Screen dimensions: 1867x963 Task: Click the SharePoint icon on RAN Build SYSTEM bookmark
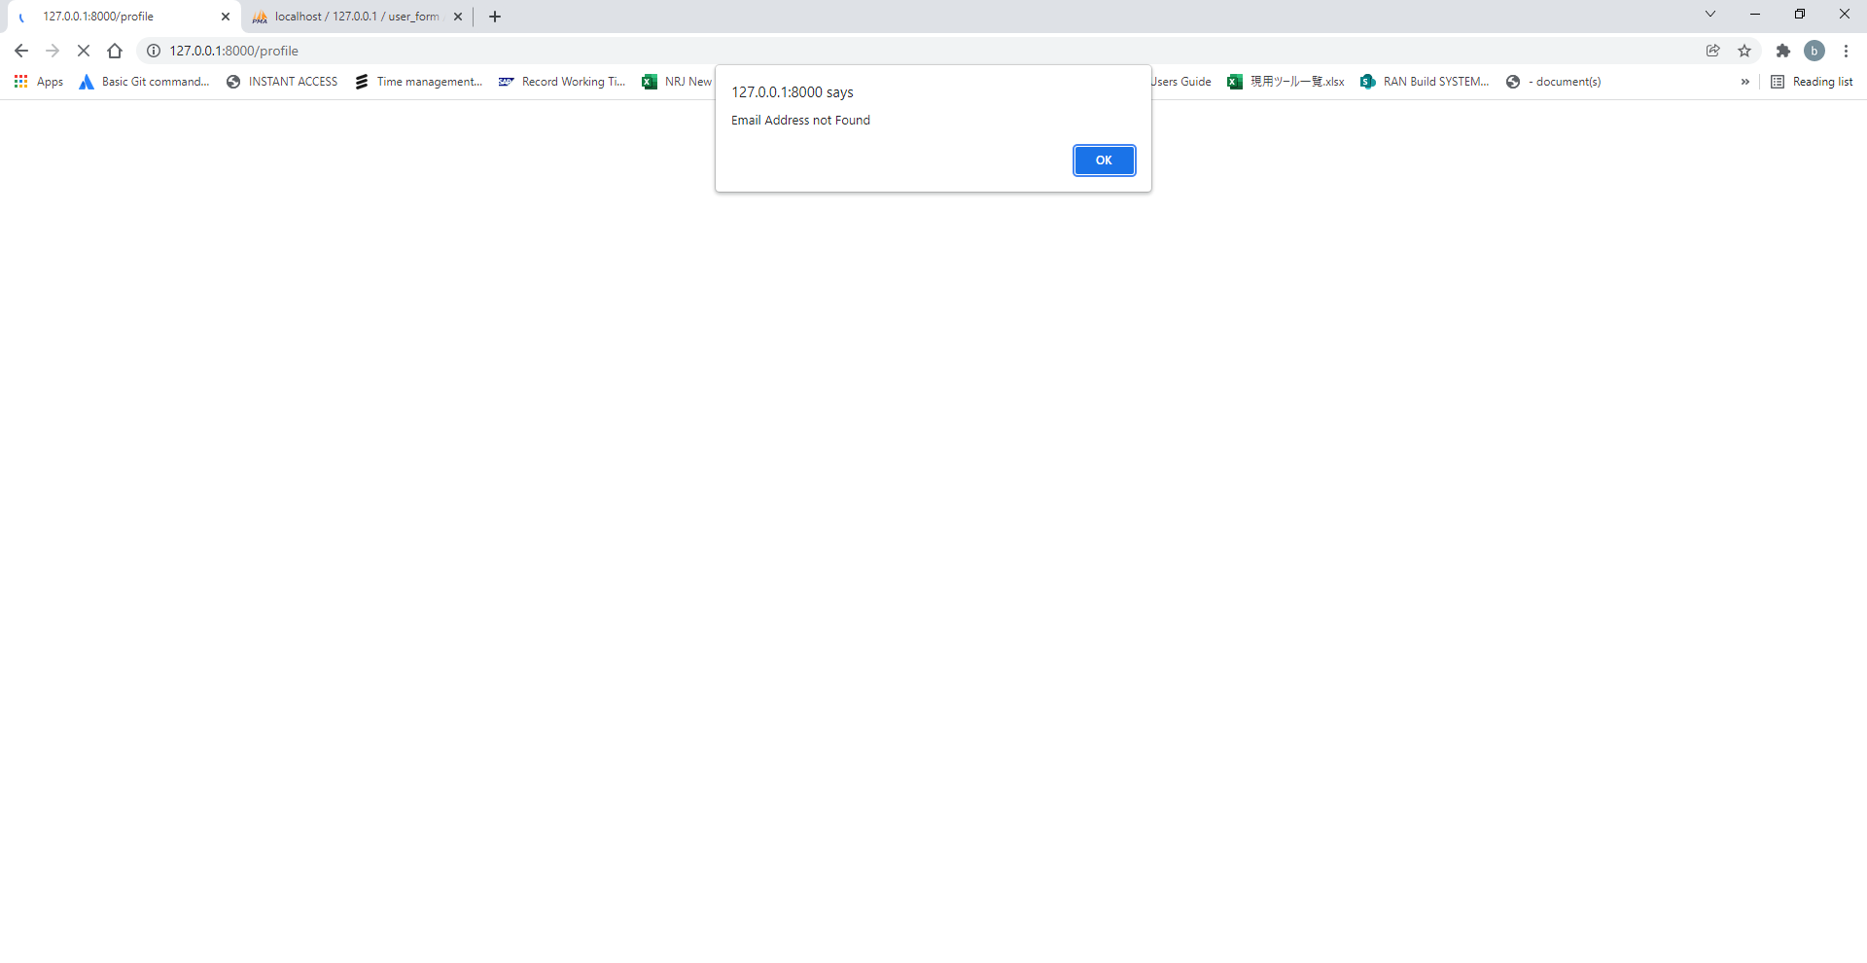(x=1368, y=82)
